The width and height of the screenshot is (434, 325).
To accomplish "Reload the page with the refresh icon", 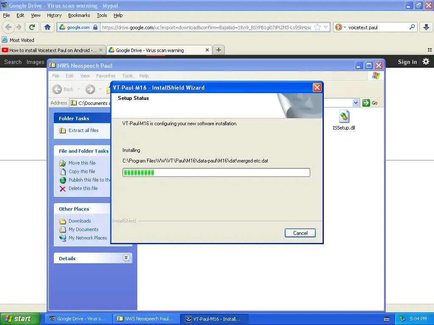I will pos(32,27).
